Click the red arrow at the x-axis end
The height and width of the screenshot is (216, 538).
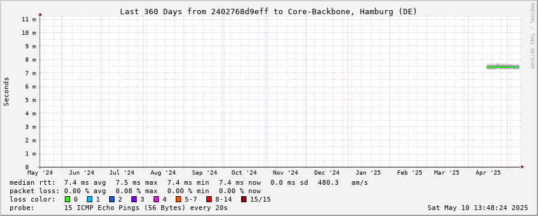[x=522, y=167]
